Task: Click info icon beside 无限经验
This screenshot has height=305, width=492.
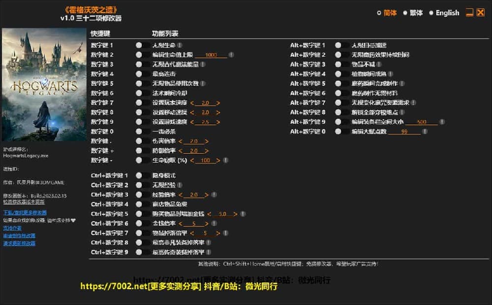Action: click(x=180, y=185)
